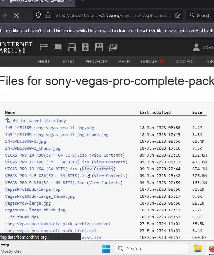Open 145-1451189_sony-vegas-pro-11-png_thumb.jpg file
The width and height of the screenshot is (214, 255).
57,135
